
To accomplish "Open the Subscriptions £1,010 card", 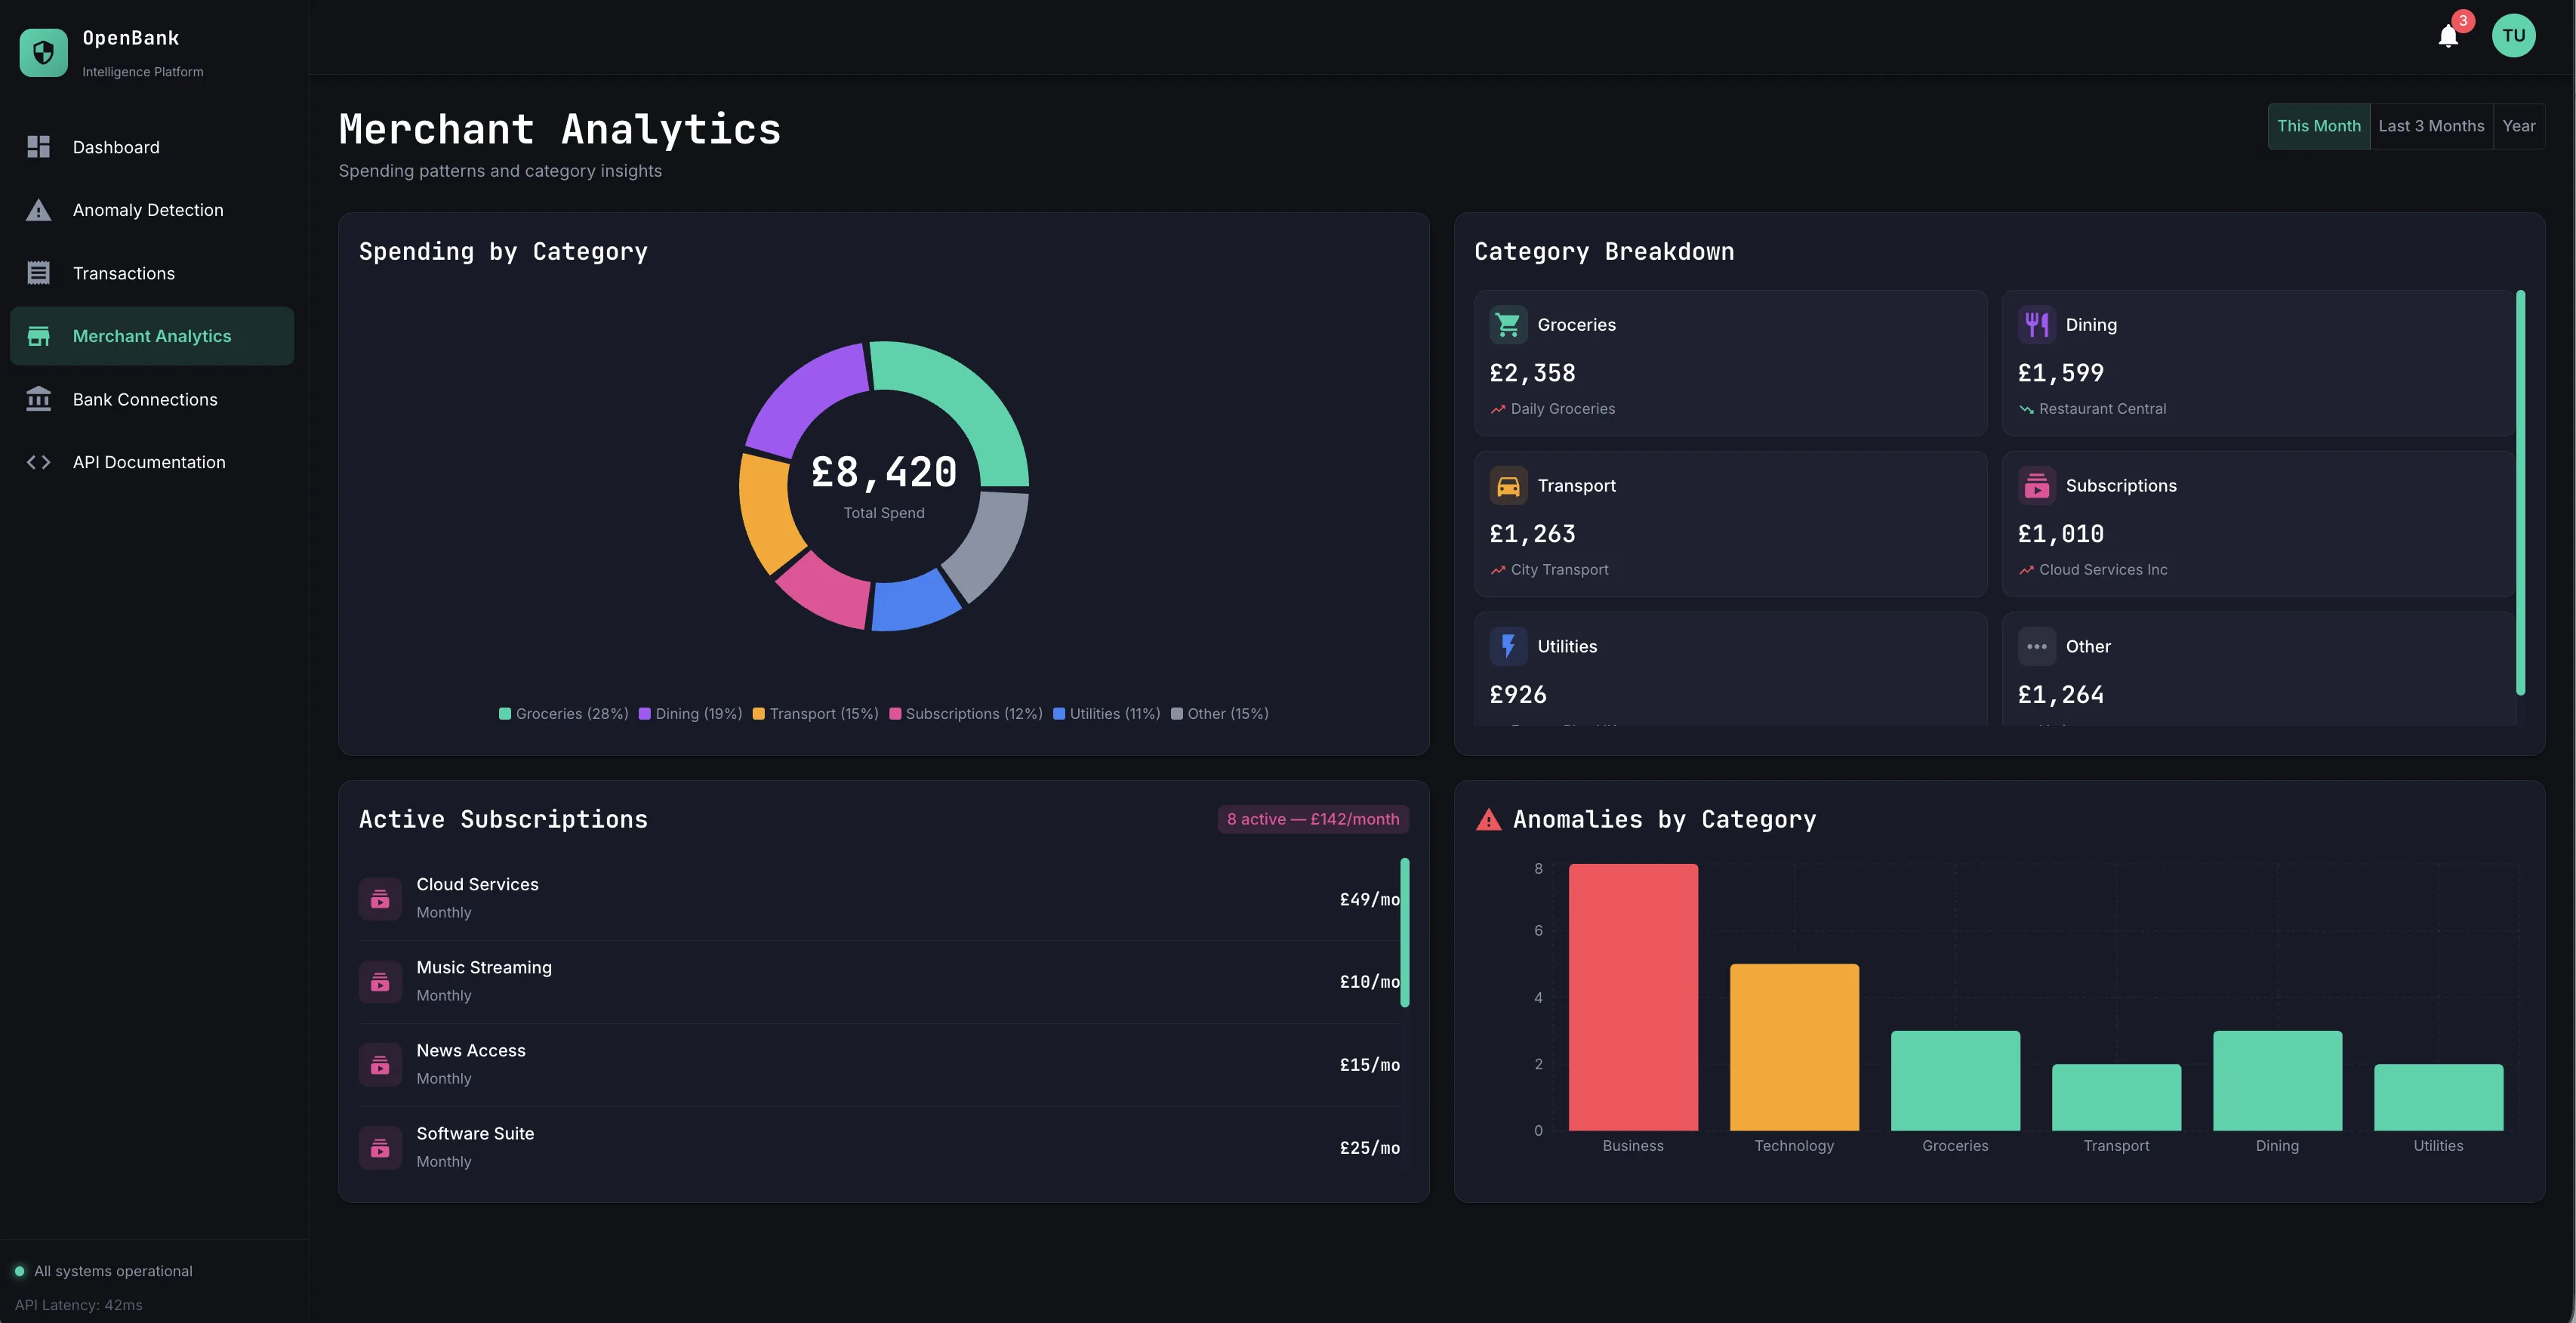I will coord(2258,524).
